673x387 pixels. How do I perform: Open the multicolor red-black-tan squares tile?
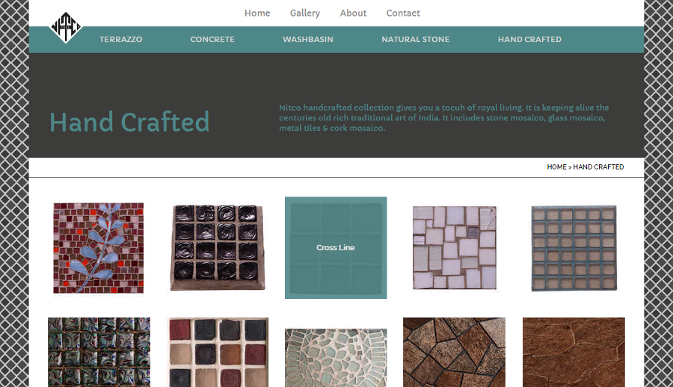[x=218, y=352]
